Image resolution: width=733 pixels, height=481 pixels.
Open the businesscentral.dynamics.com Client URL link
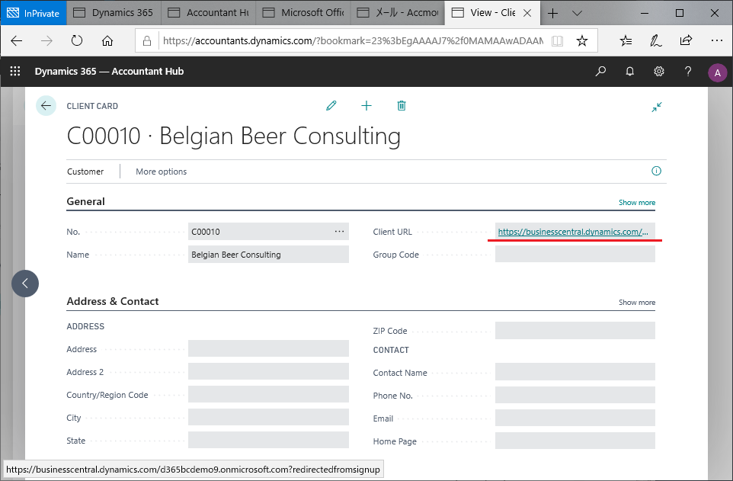(573, 232)
